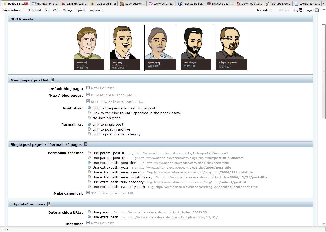Open the alexander user dropdown
The width and height of the screenshot is (326, 232).
pyautogui.click(x=264, y=10)
